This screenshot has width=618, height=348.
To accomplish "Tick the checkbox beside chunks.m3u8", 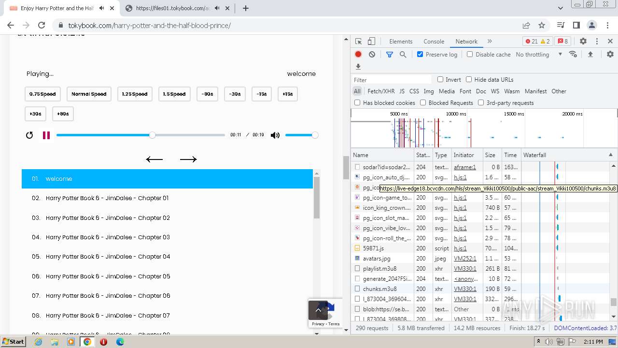I will coord(357,289).
